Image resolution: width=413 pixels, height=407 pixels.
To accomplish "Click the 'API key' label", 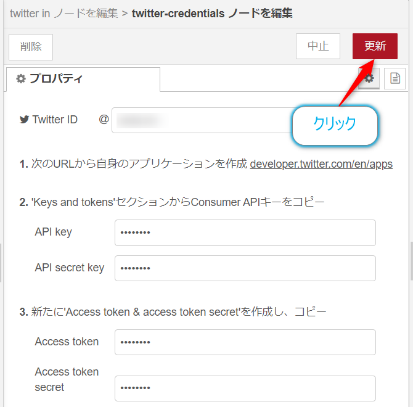I will pyautogui.click(x=53, y=232).
